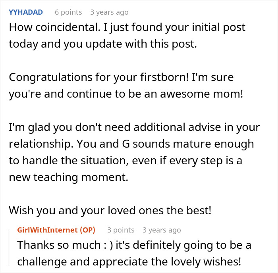This screenshot has width=278, height=273.
Task: Click the line "relationship. You and G sounds mature enough"
Action: [x=131, y=144]
